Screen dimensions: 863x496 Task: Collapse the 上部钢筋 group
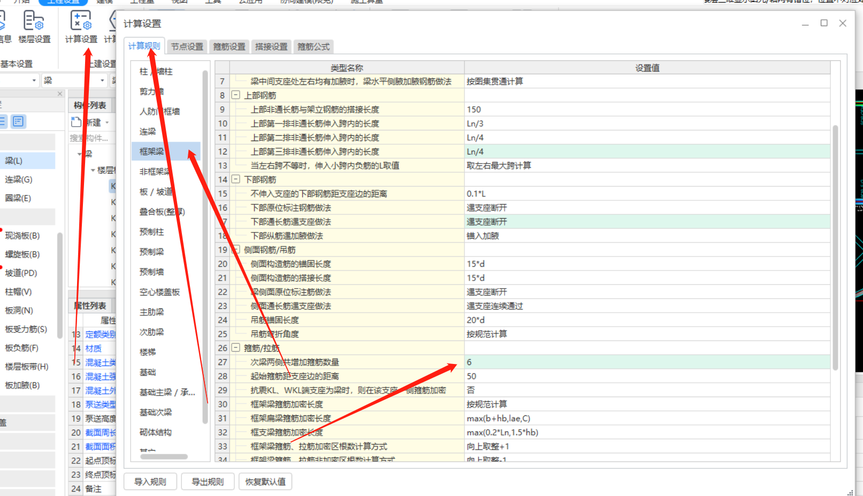[235, 95]
